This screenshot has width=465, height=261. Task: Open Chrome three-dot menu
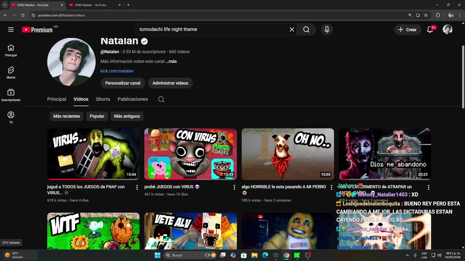[x=460, y=15]
